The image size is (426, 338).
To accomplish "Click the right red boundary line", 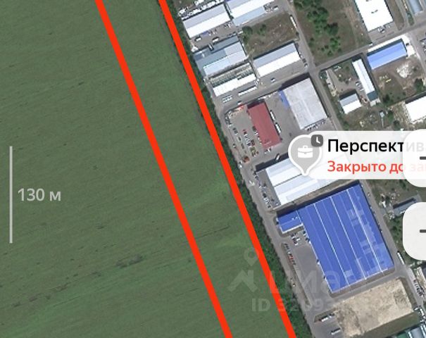I will pyautogui.click(x=227, y=168).
